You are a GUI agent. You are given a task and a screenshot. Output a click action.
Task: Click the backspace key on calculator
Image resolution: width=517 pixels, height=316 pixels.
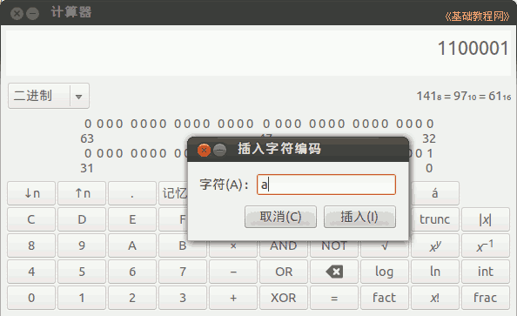click(x=334, y=272)
